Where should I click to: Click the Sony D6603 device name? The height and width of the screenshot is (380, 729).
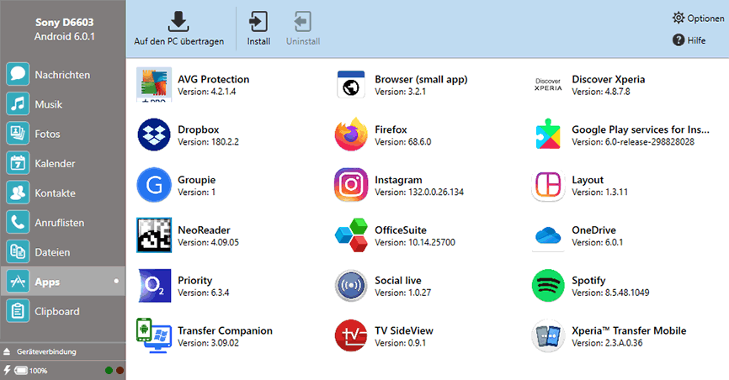pos(65,23)
